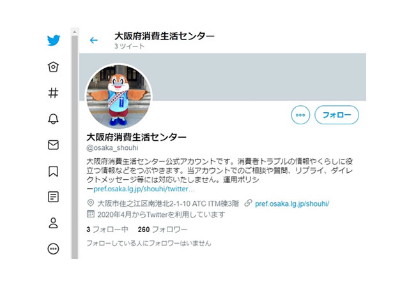Open the Profile person icon
This screenshot has width=409, height=287.
(x=53, y=223)
